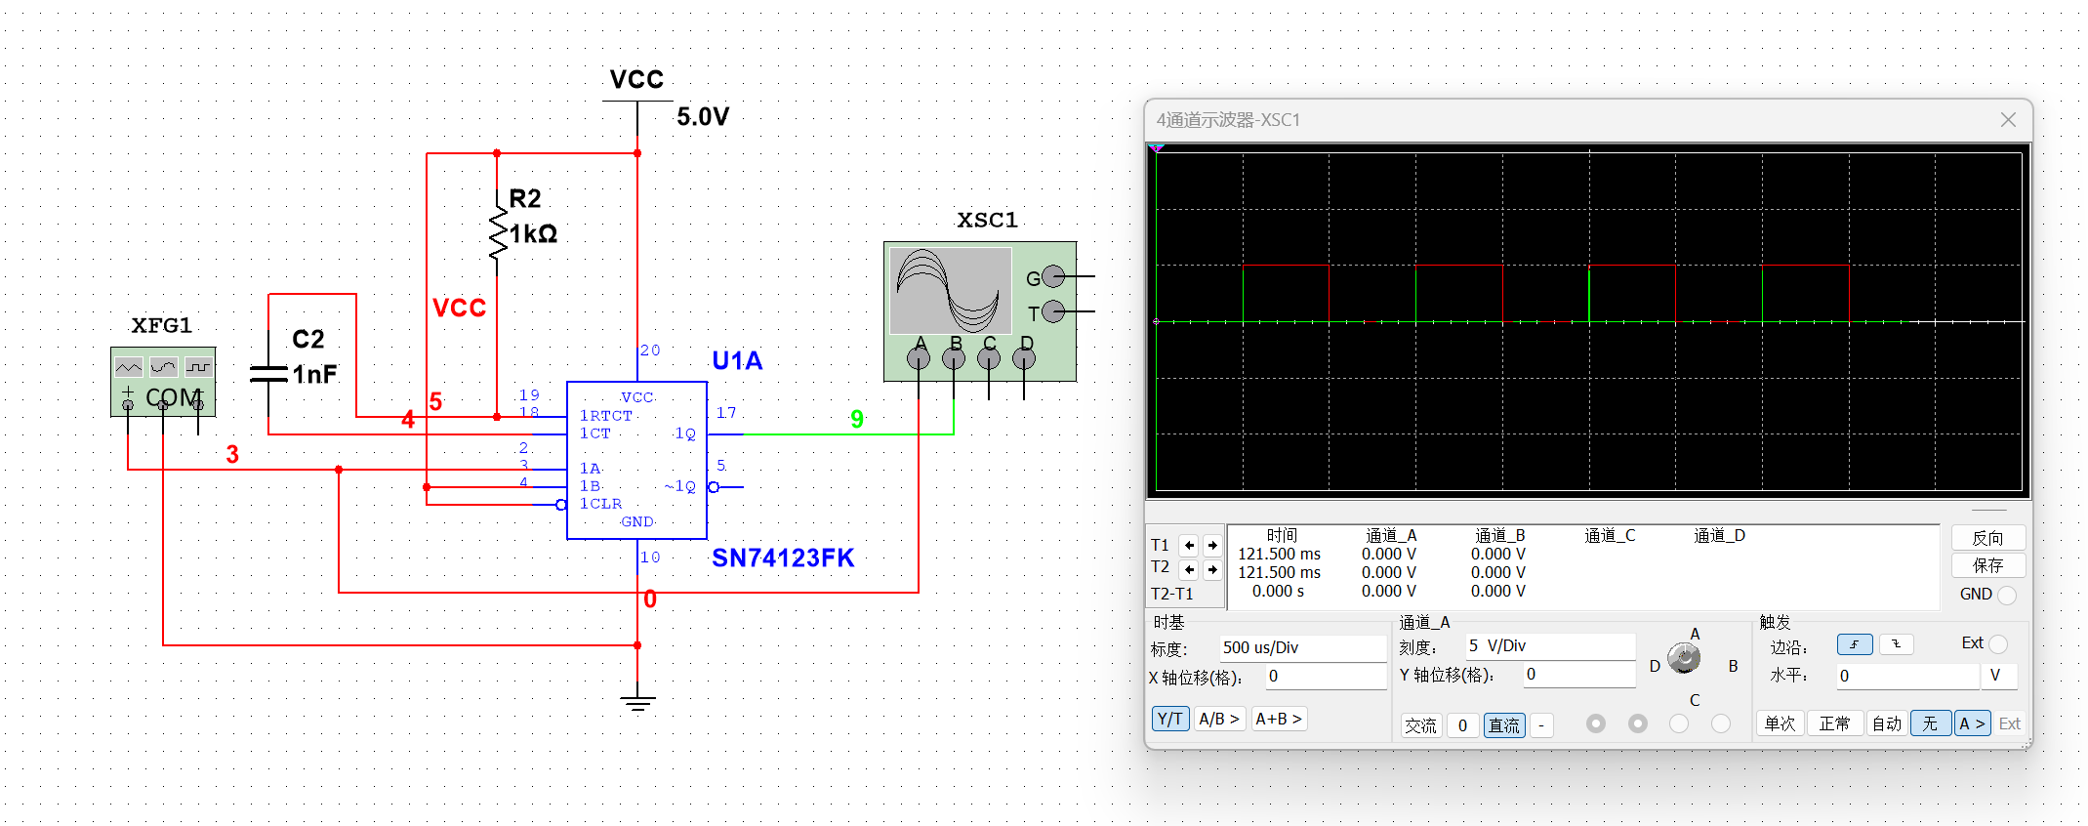Select the Ext trigger radio button
Image resolution: width=2088 pixels, height=826 pixels.
[1998, 643]
